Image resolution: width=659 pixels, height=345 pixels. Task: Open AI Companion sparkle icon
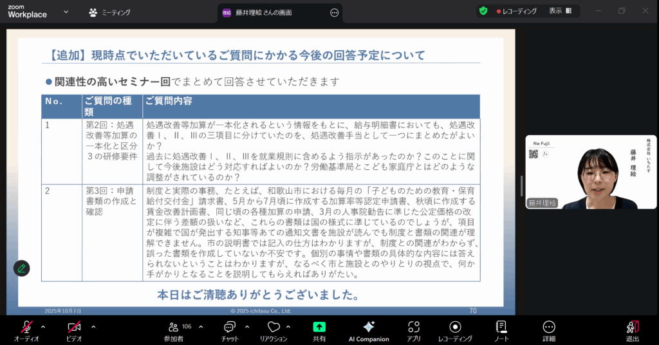[x=369, y=327]
